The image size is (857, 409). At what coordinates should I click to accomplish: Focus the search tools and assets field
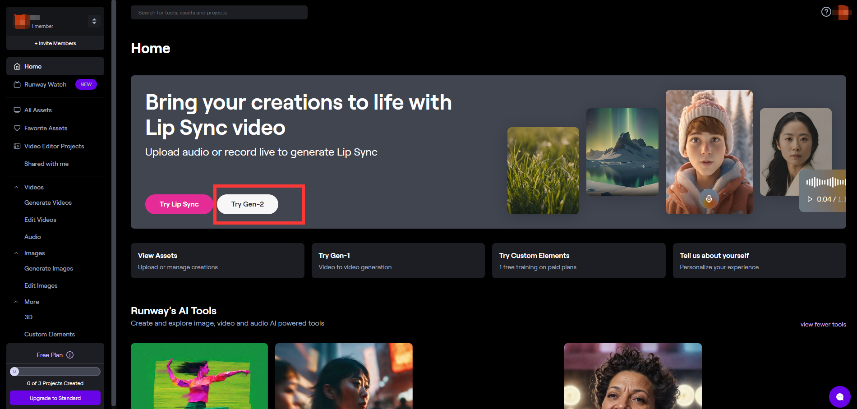219,13
